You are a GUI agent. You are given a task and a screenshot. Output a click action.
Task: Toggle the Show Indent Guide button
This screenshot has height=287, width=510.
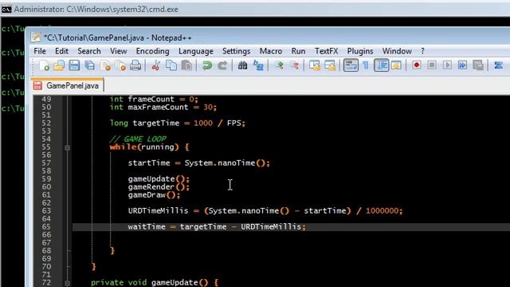[381, 65]
